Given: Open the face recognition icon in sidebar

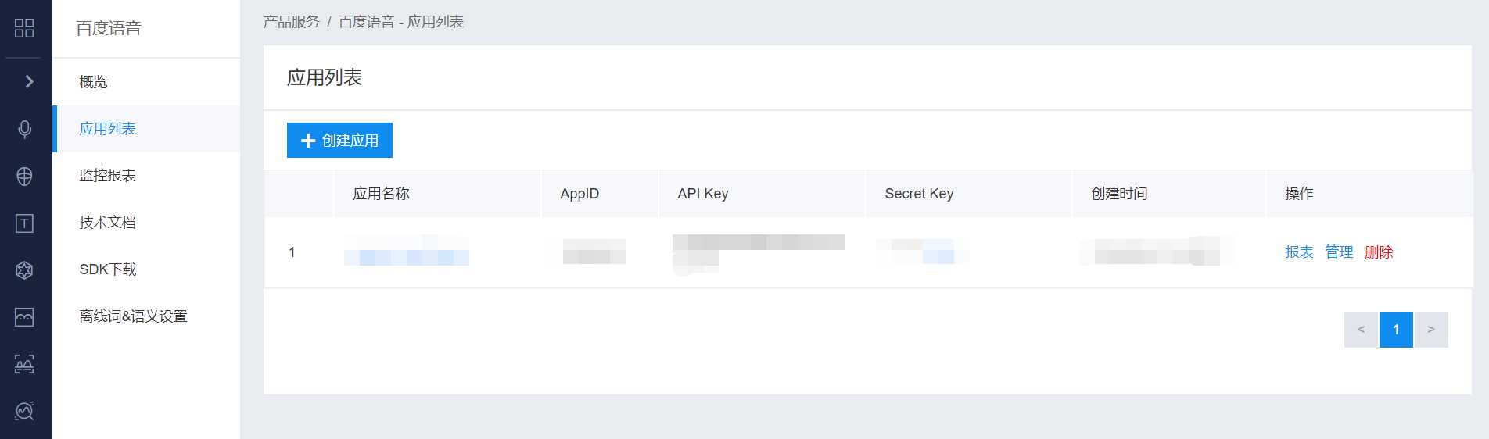Looking at the screenshot, I should tap(25, 364).
